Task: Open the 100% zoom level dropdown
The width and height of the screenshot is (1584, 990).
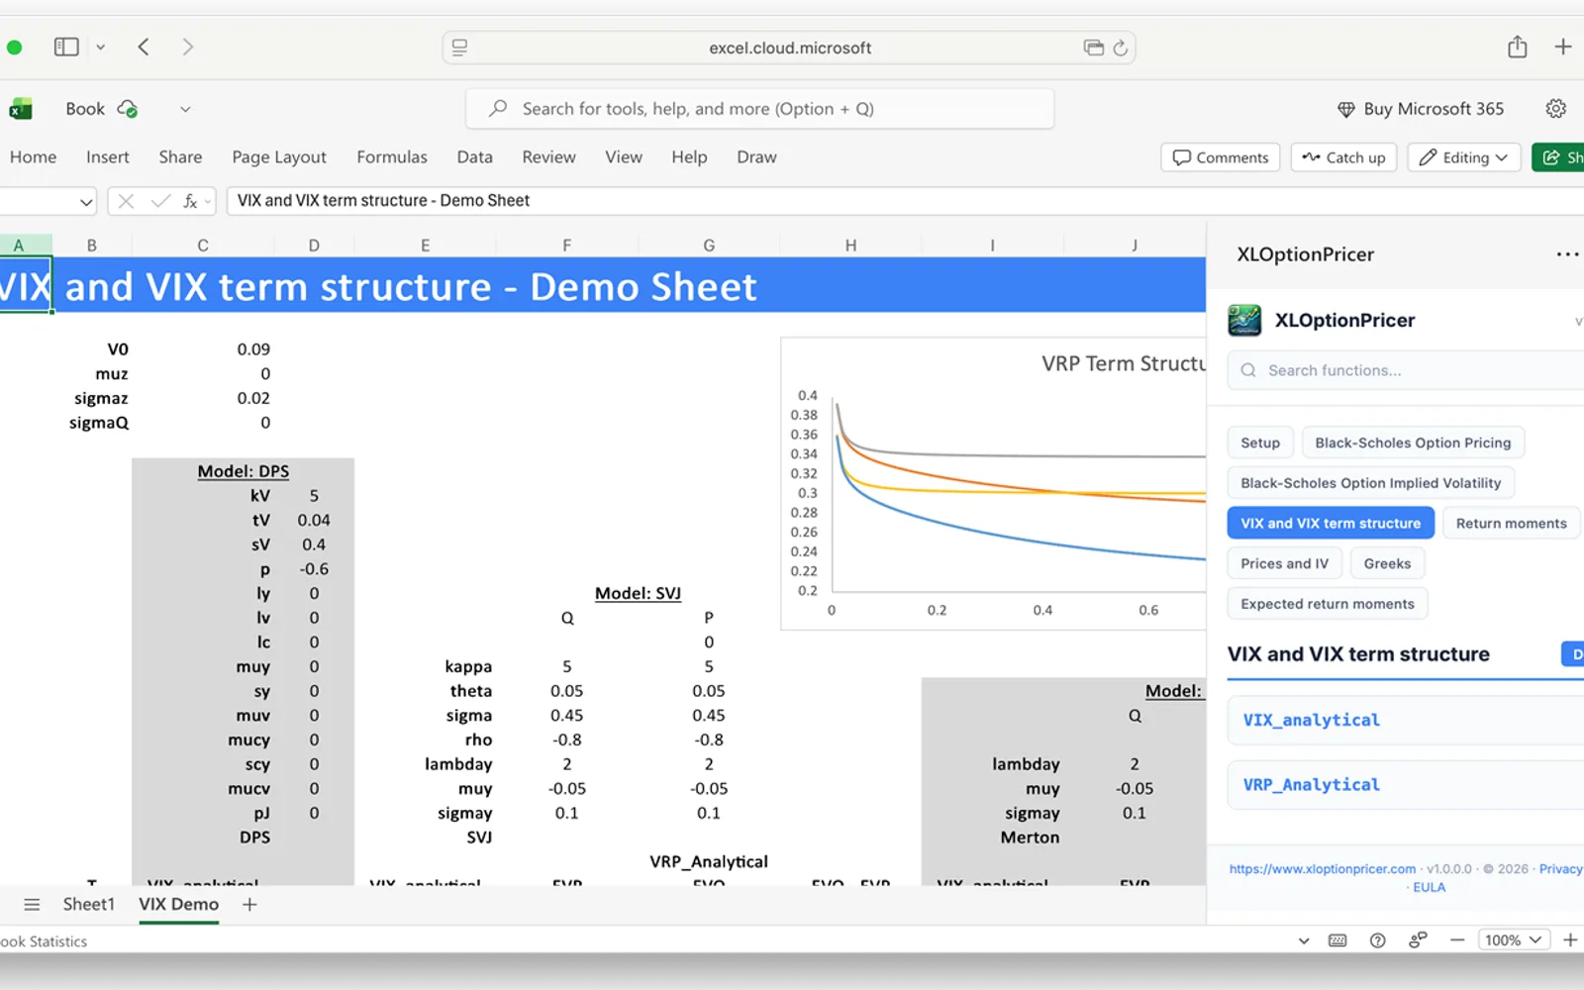Action: [1514, 940]
